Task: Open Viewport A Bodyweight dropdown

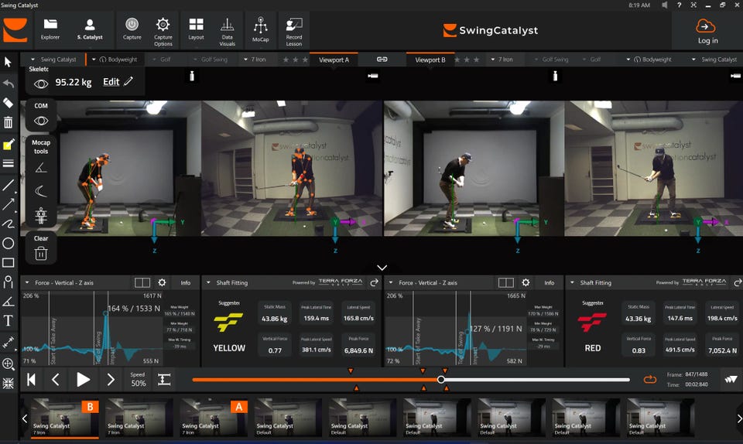Action: click(x=115, y=59)
